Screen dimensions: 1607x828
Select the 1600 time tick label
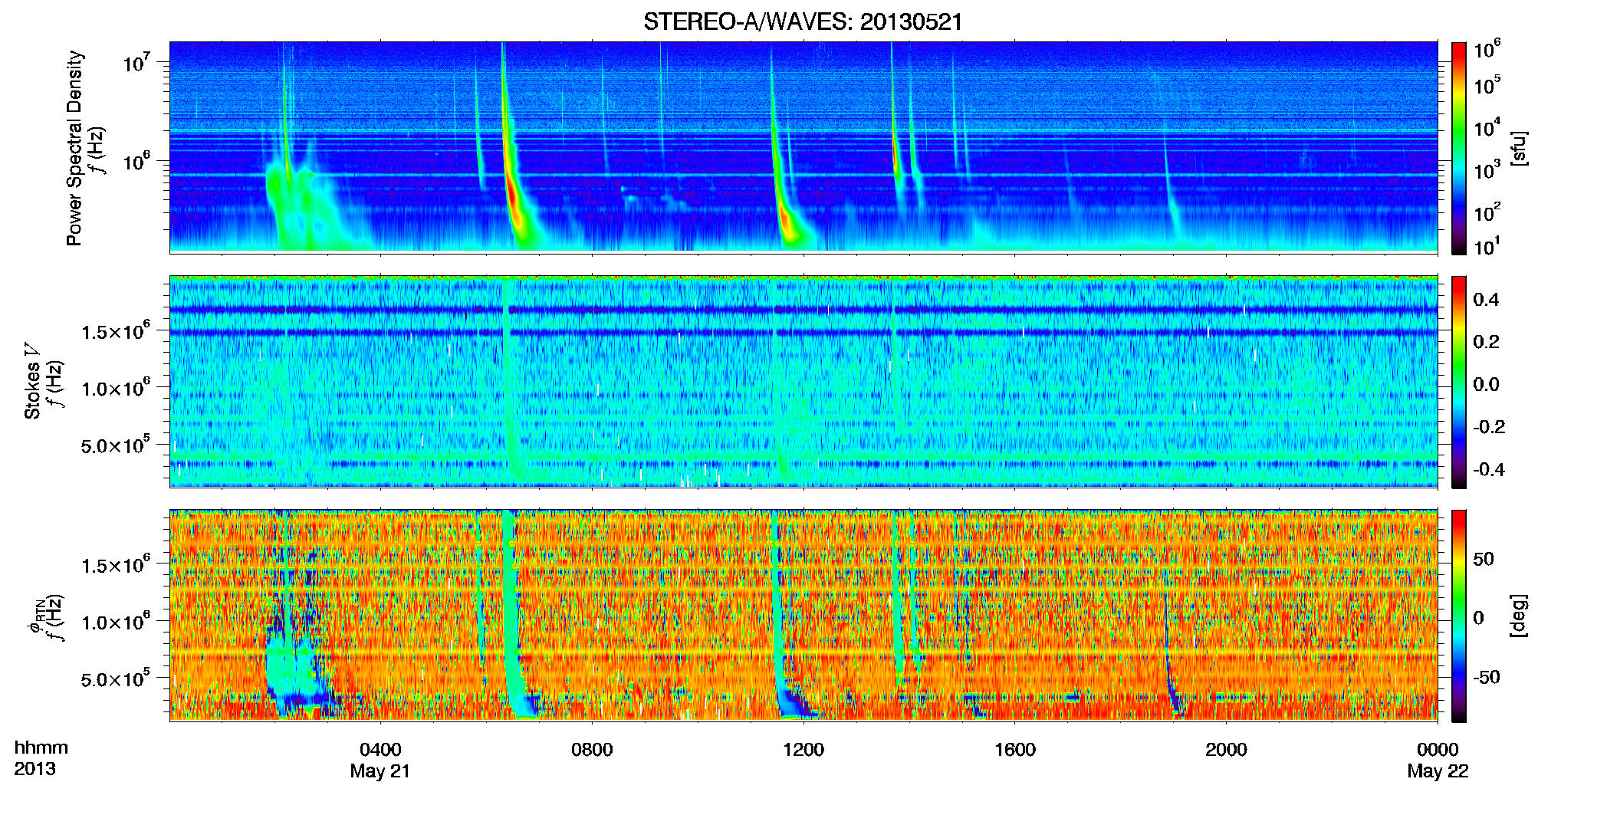[x=1015, y=749]
